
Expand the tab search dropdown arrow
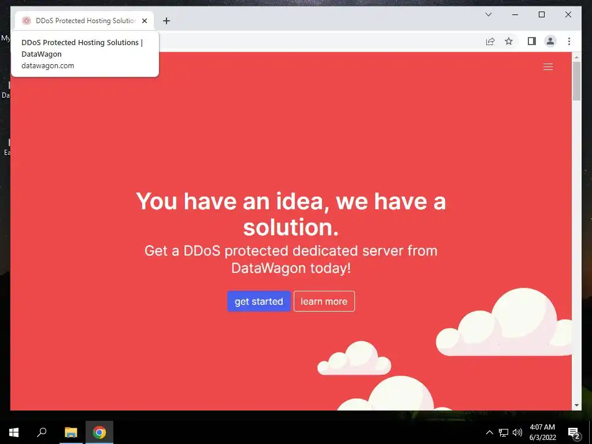pos(488,14)
